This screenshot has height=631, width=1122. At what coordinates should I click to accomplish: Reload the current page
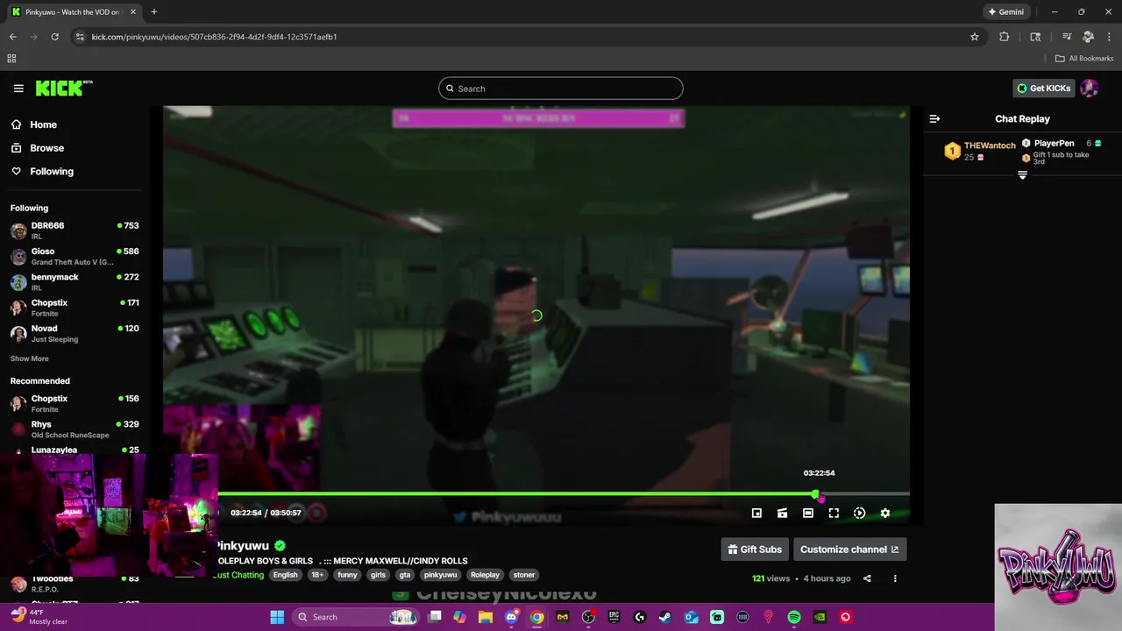[x=54, y=37]
